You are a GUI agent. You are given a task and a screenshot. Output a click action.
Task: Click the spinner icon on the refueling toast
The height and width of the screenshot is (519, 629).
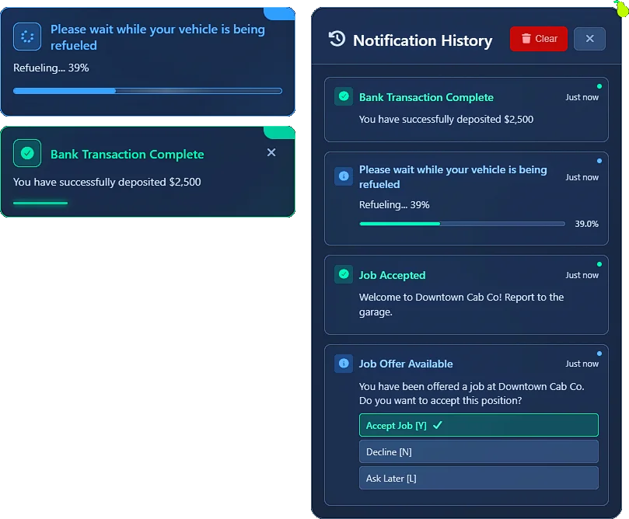pyautogui.click(x=26, y=37)
